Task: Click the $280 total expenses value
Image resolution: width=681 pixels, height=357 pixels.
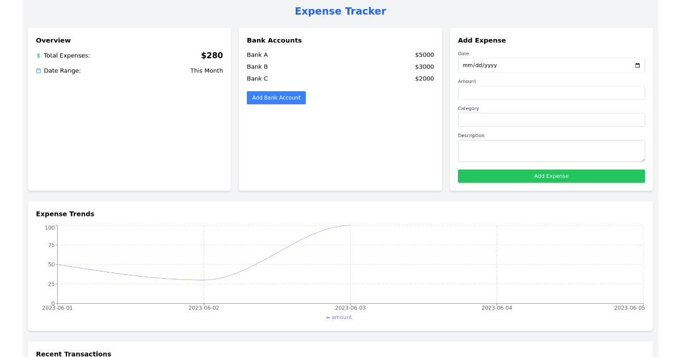Action: (212, 55)
